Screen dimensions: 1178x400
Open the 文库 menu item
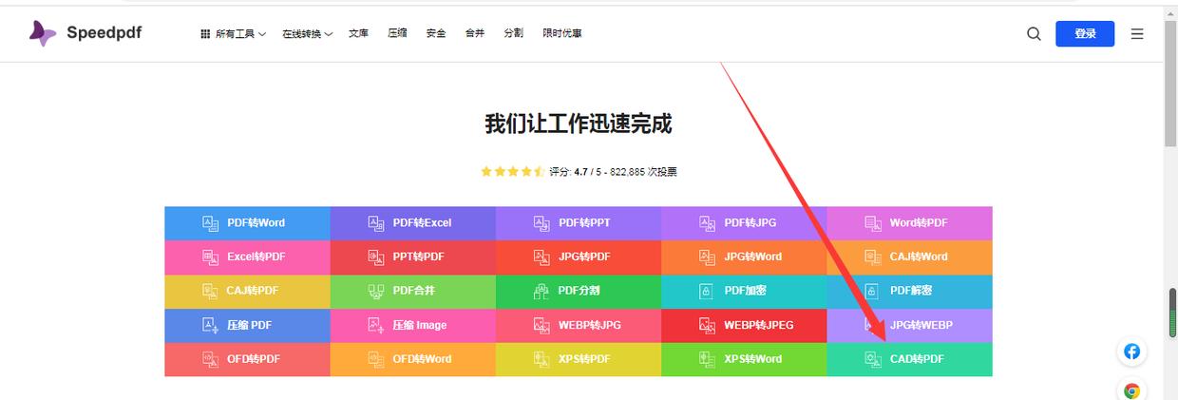(x=358, y=33)
